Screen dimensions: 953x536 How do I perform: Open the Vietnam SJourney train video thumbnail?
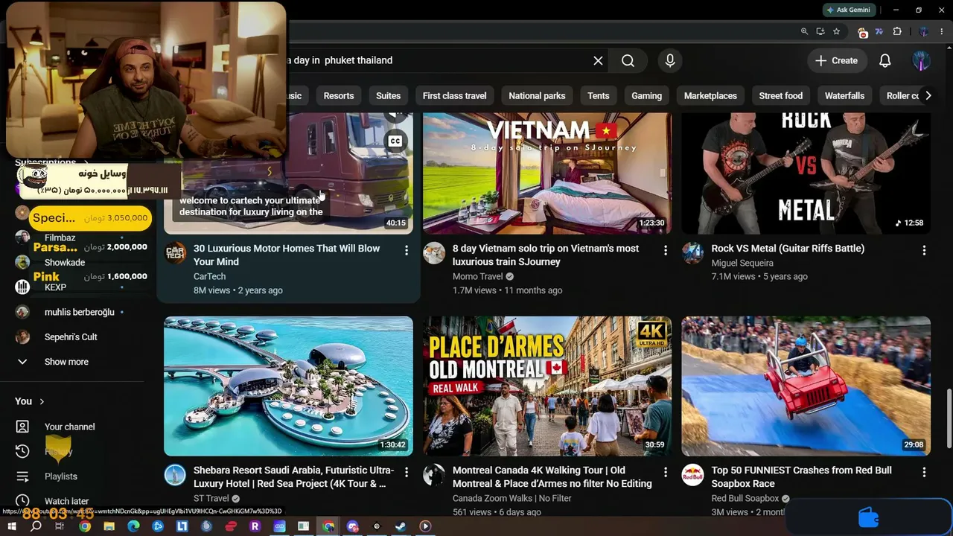[x=547, y=173]
